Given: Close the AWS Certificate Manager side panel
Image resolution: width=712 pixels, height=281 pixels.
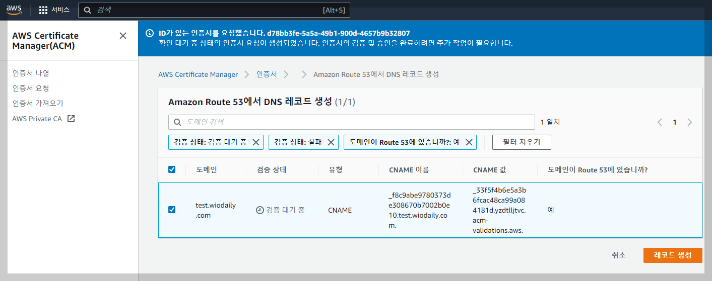Looking at the screenshot, I should (x=123, y=36).
